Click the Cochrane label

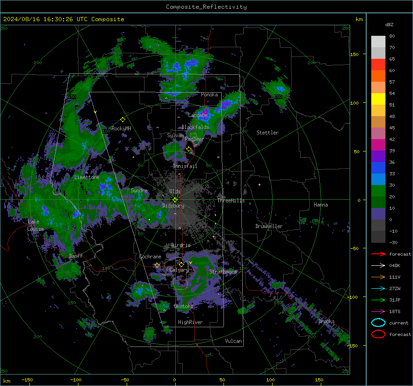[x=150, y=257]
